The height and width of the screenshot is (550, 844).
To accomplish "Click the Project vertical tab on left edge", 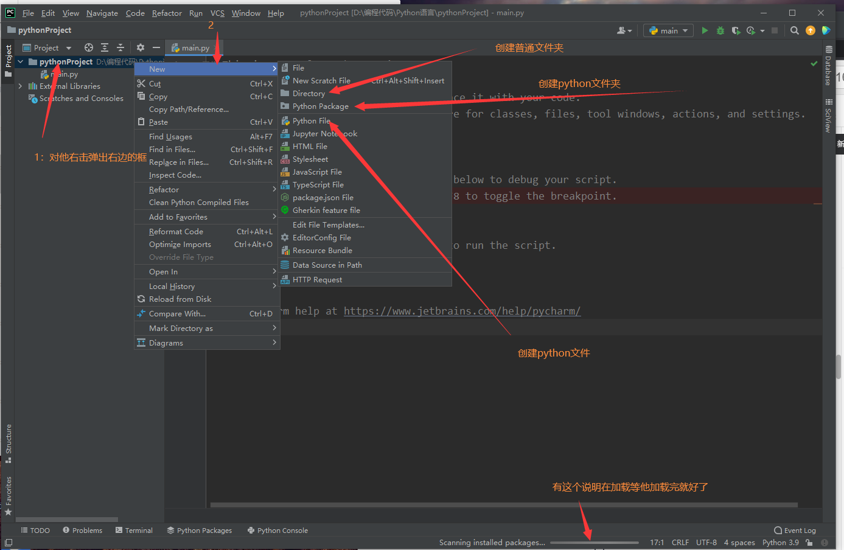I will click(x=9, y=60).
